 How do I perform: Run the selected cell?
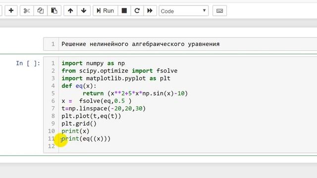point(106,10)
